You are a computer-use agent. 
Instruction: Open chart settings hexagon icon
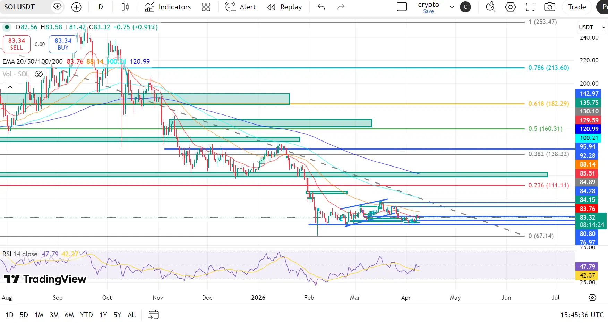click(x=511, y=7)
